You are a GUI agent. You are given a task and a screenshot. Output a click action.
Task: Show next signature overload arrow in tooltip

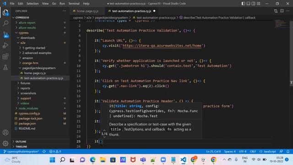pyautogui.click(x=104, y=137)
